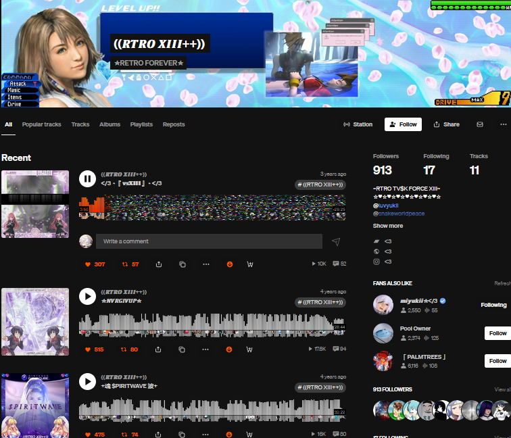Follow PALMTREES artist

coord(497,361)
